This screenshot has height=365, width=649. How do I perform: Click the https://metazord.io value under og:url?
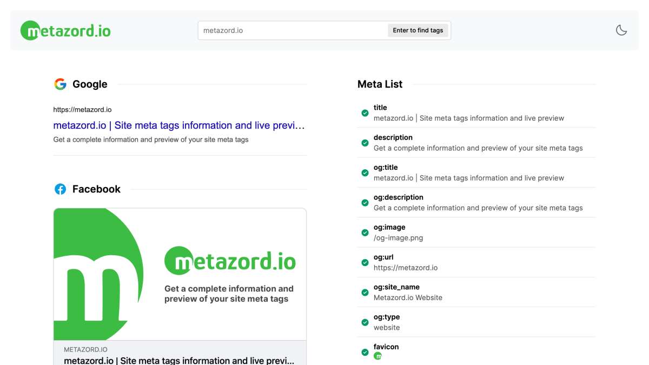tap(406, 268)
